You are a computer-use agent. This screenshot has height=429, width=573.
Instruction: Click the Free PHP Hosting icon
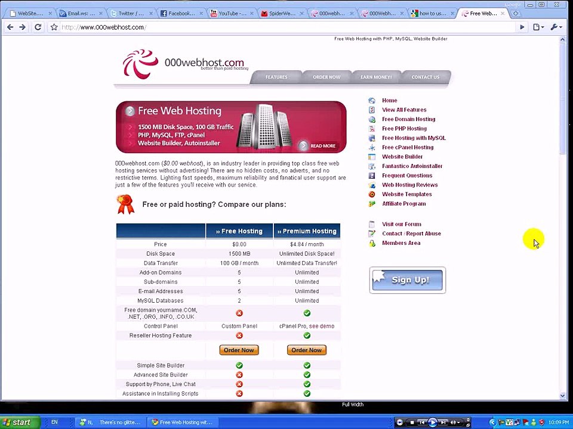(372, 129)
